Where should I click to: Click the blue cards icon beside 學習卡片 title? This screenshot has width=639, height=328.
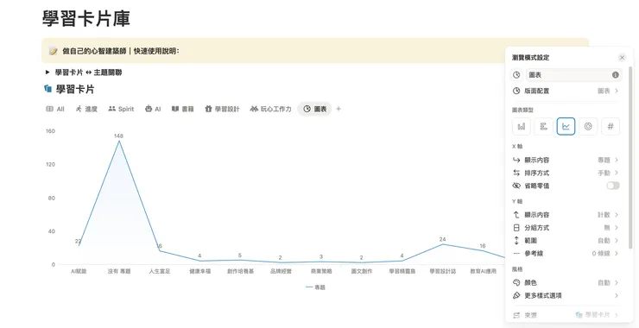coord(48,89)
